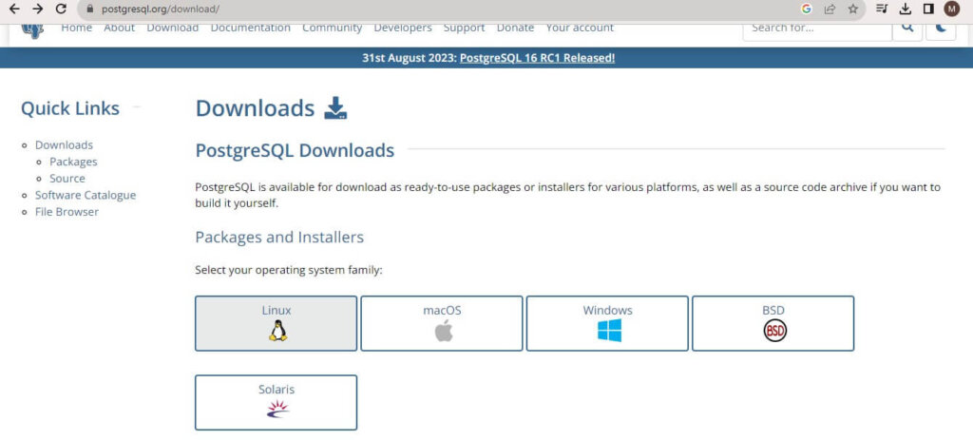Click the macOS apple icon
Image resolution: width=973 pixels, height=440 pixels.
pos(443,331)
